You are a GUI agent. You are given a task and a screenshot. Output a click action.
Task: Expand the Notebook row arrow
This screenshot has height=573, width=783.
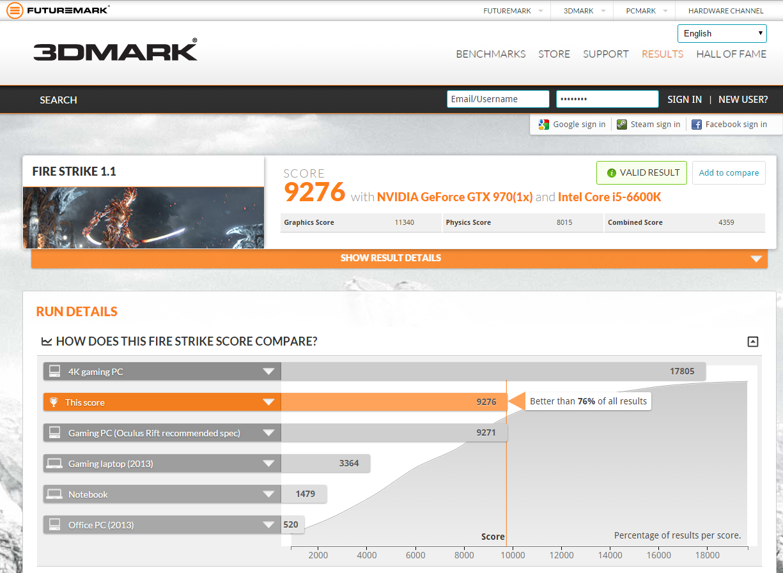268,494
